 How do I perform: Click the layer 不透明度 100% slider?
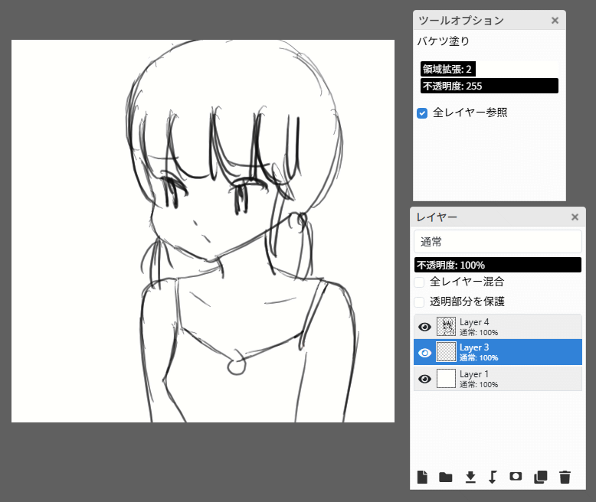pyautogui.click(x=497, y=265)
